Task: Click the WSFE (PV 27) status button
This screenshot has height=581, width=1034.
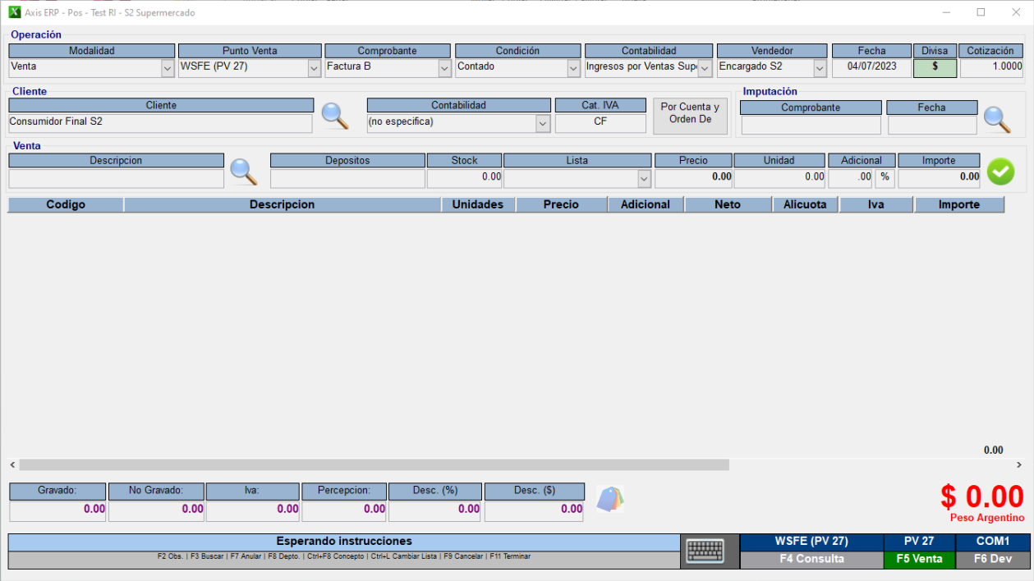Action: click(811, 542)
